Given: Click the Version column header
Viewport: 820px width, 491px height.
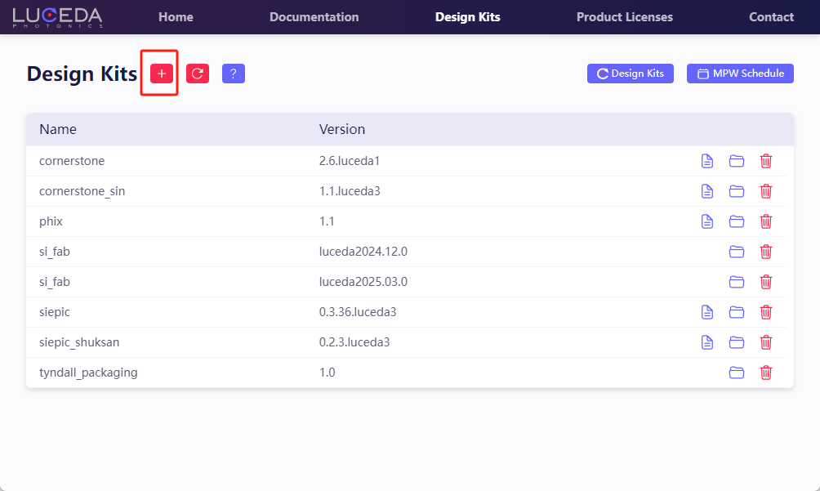Looking at the screenshot, I should [x=342, y=129].
